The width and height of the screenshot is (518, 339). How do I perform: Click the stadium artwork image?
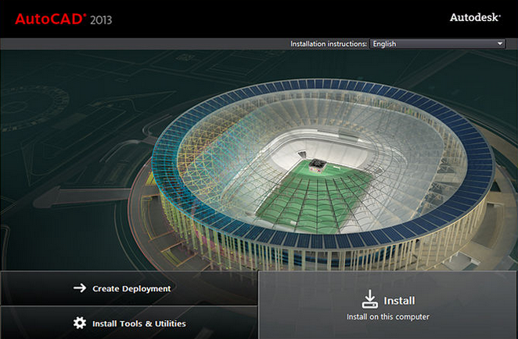coord(259,160)
